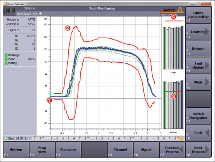Click the diamond icon beside User level 99

40,14
